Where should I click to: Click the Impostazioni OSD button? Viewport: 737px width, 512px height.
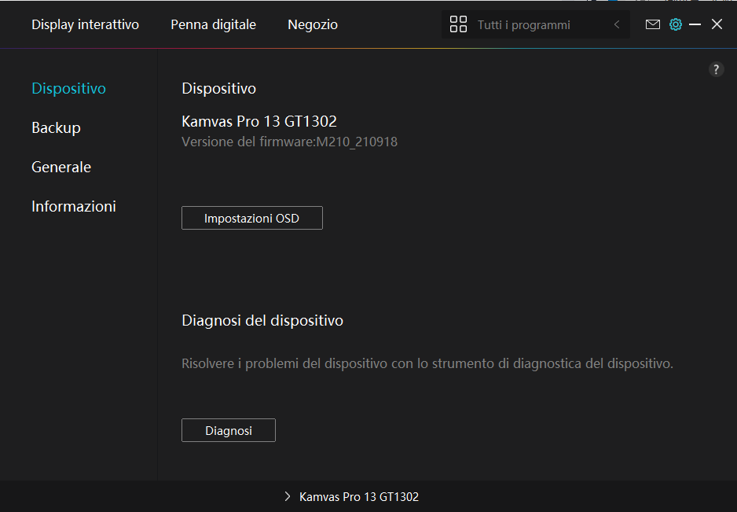[251, 218]
